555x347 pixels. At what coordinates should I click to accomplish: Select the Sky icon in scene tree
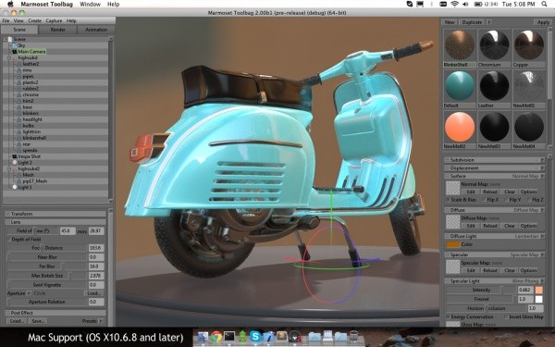pyautogui.click(x=15, y=45)
